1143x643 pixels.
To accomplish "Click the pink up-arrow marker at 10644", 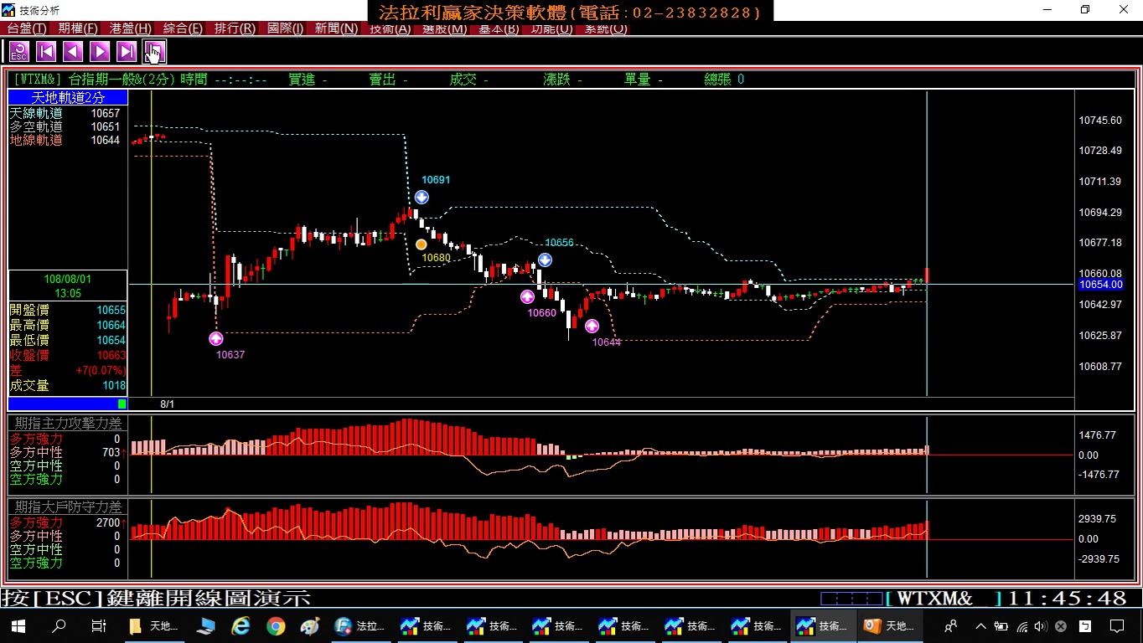I will click(x=592, y=326).
